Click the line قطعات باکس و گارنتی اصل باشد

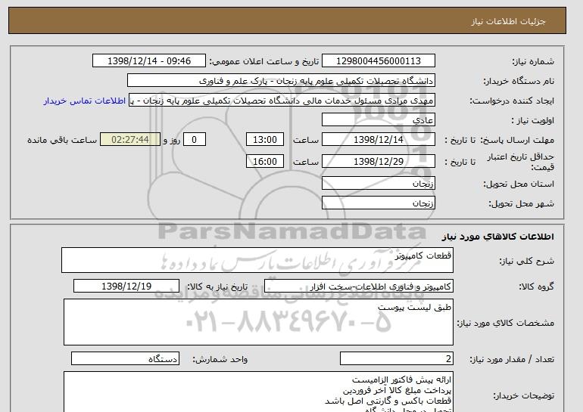click(388, 401)
